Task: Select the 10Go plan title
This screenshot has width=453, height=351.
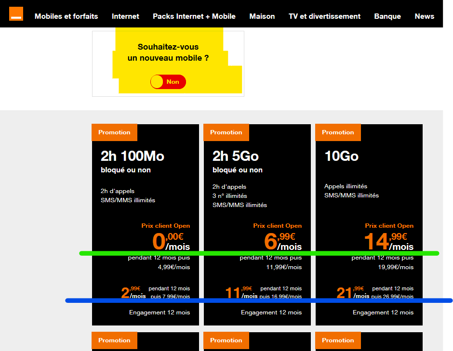Action: 342,156
